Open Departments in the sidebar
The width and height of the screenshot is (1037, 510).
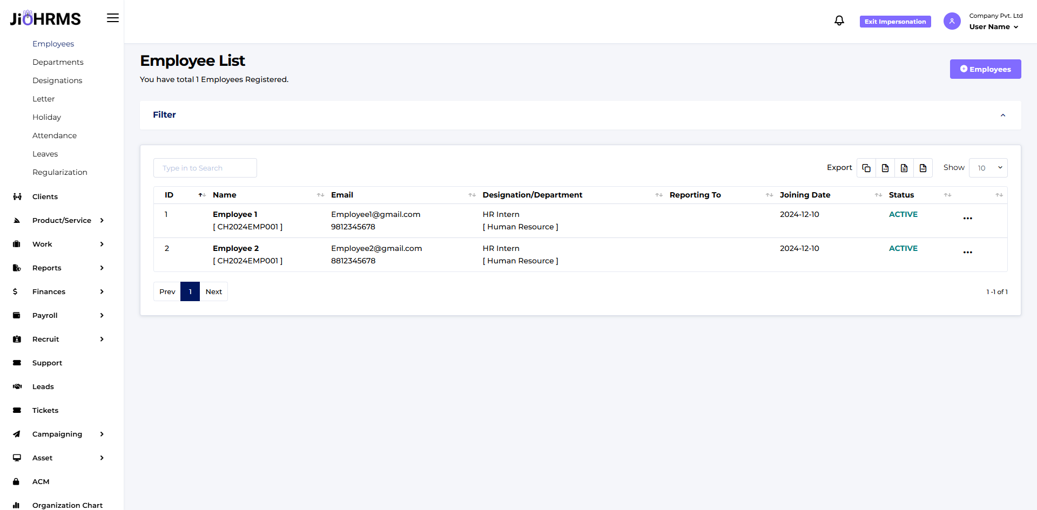click(58, 62)
